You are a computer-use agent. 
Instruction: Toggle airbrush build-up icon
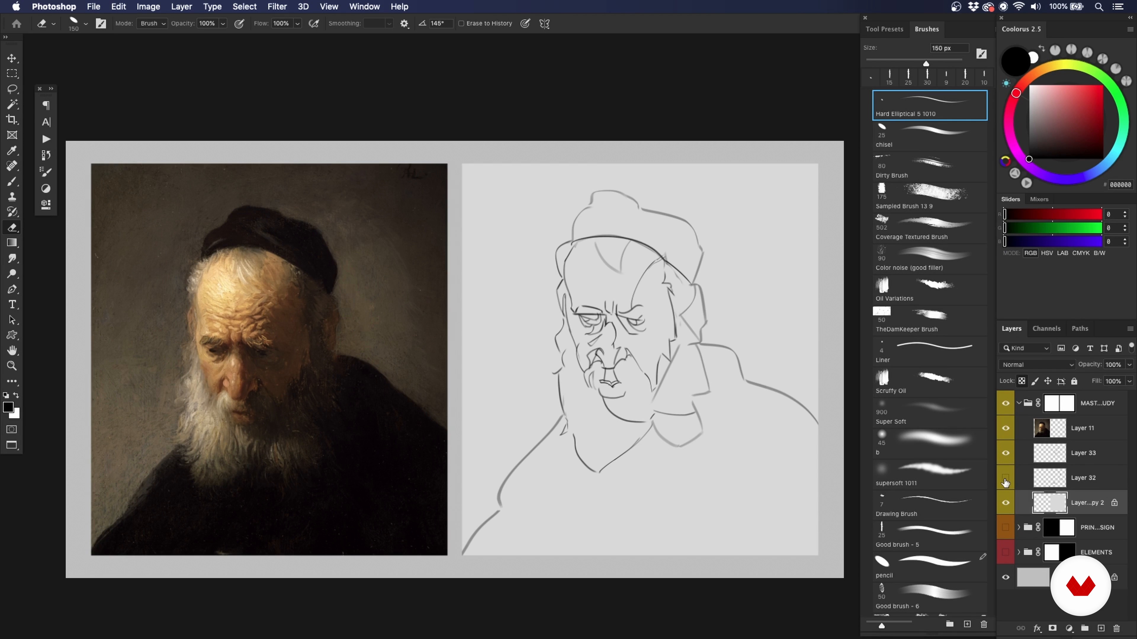point(314,24)
